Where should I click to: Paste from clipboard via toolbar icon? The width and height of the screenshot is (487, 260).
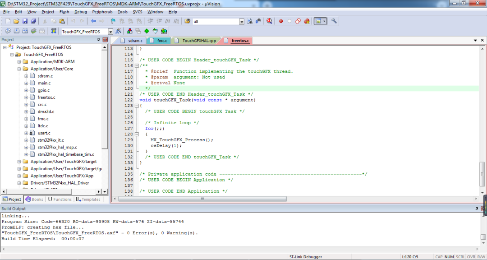tap(62, 21)
